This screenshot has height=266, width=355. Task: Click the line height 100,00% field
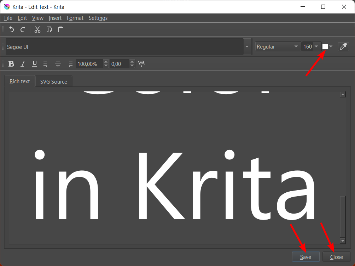coord(89,64)
